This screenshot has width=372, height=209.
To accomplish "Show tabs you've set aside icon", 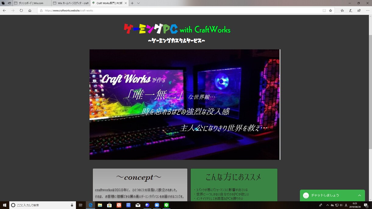I will 3,3.
